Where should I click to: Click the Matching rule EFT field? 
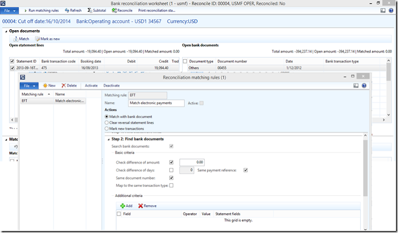click(x=147, y=95)
